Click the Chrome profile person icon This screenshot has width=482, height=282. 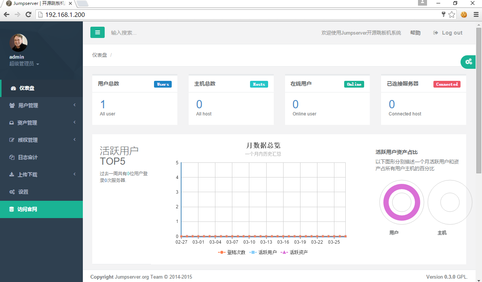[423, 3]
